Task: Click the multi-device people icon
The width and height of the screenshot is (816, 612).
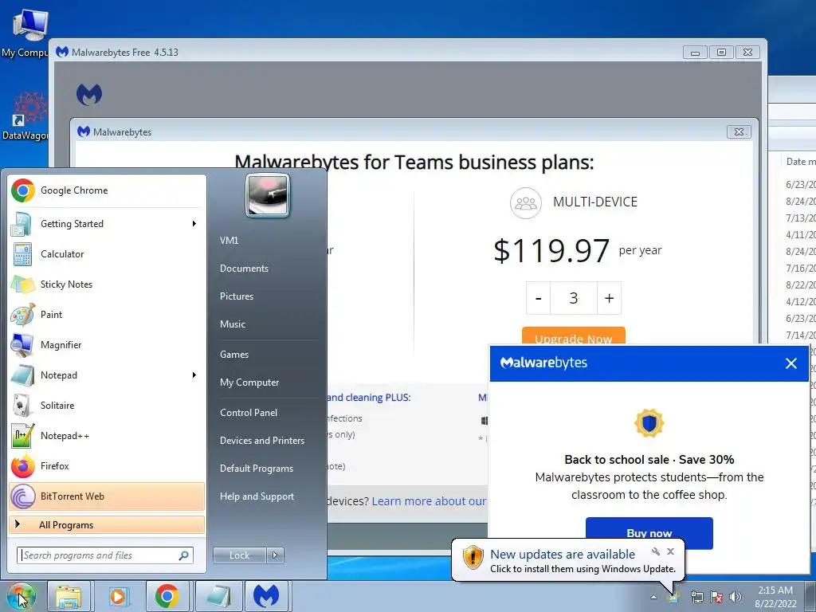Action: tap(526, 203)
